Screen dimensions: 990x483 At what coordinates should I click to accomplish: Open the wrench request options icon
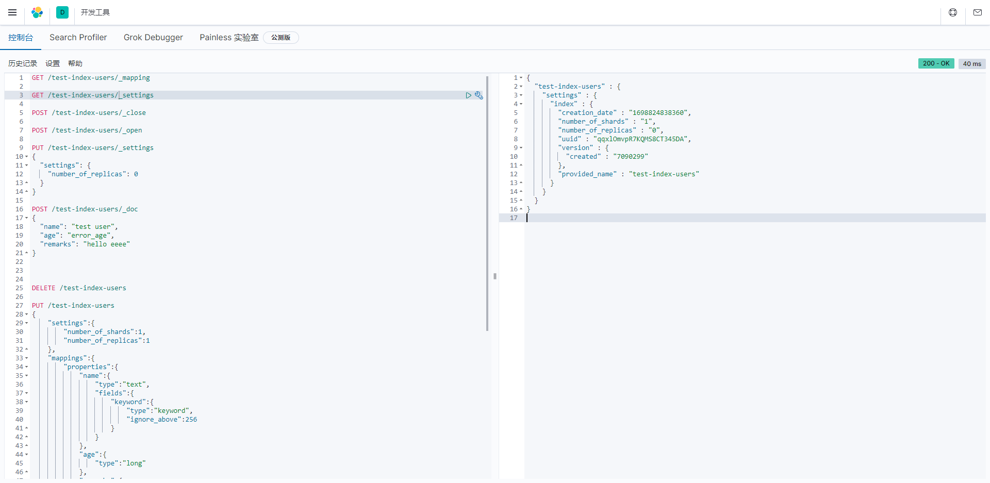coord(479,95)
